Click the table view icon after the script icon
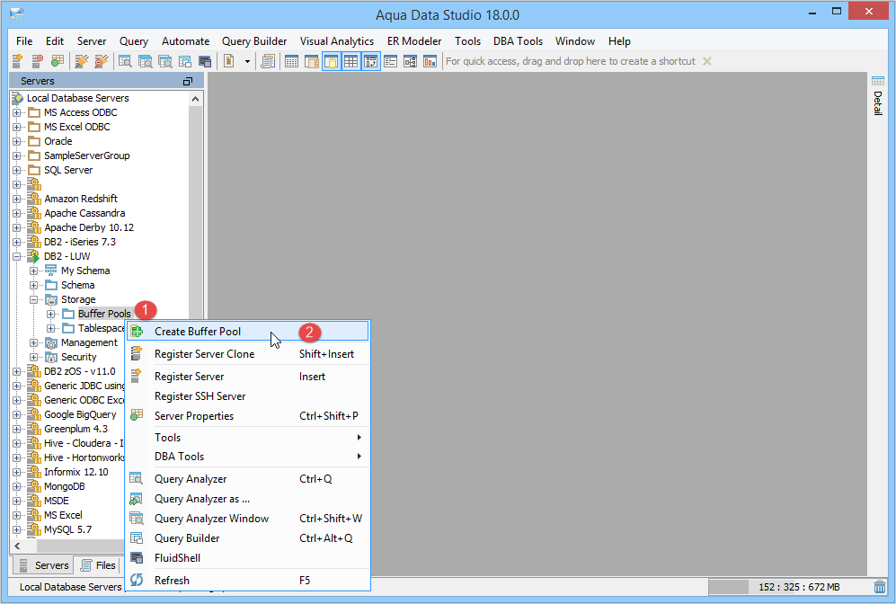896x604 pixels. (x=291, y=60)
